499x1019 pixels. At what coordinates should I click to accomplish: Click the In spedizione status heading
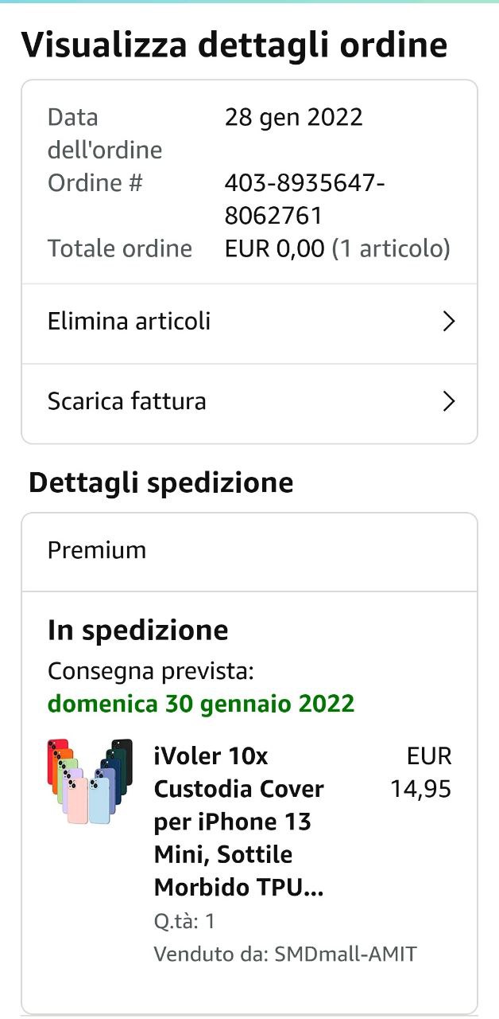point(137,631)
